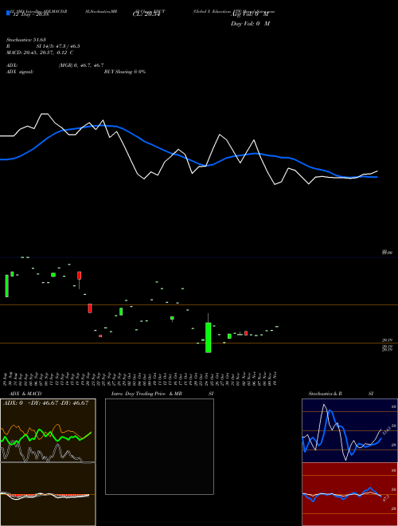Click the blue 12 Day SMA legend square

pyautogui.click(x=8, y=14)
